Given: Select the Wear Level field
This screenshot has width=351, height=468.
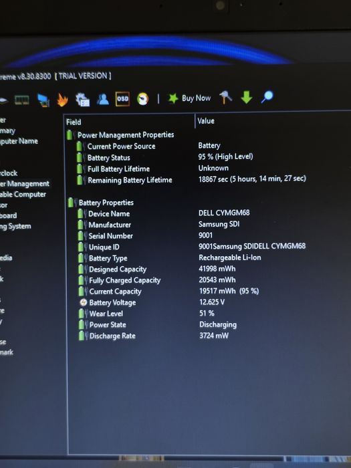Looking at the screenshot, I should pyautogui.click(x=106, y=314).
